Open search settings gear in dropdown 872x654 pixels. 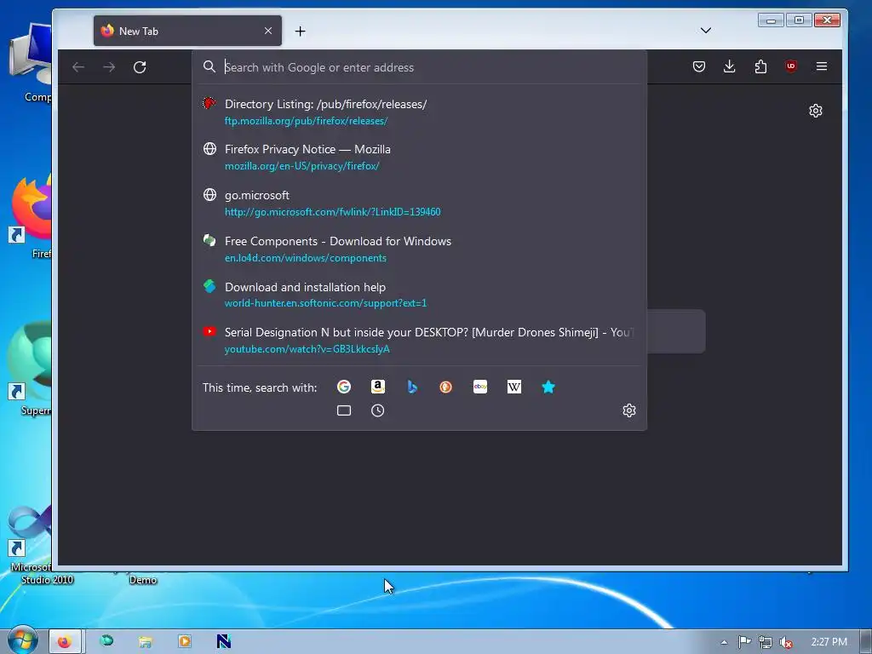tap(629, 410)
